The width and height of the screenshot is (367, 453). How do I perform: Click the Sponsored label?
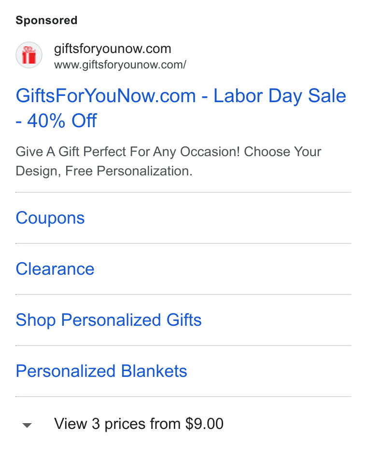46,20
